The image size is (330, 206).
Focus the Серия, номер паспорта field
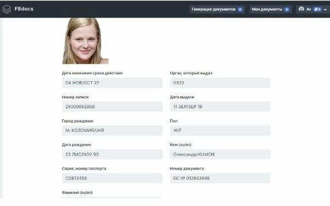point(112,178)
